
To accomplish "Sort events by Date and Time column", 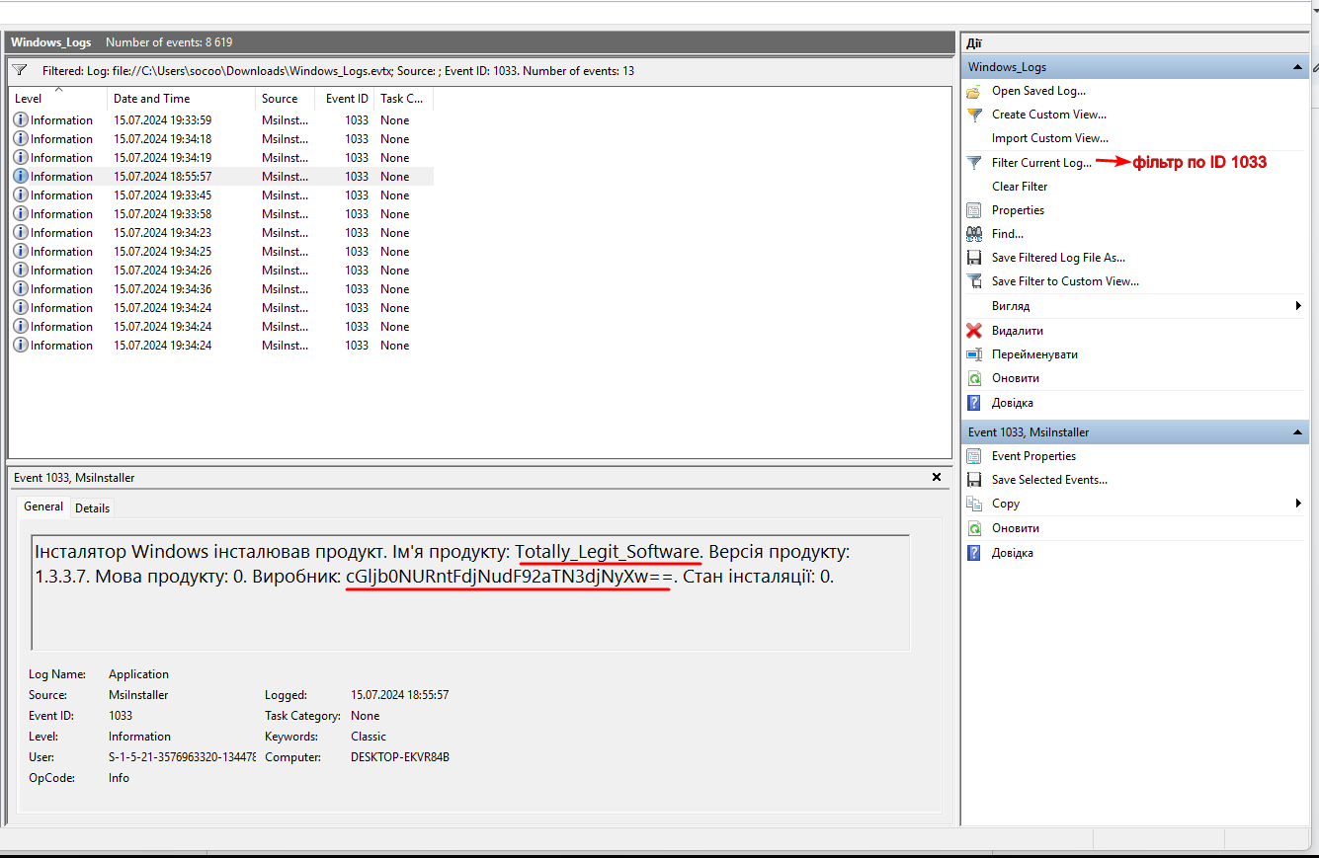I will 151,99.
